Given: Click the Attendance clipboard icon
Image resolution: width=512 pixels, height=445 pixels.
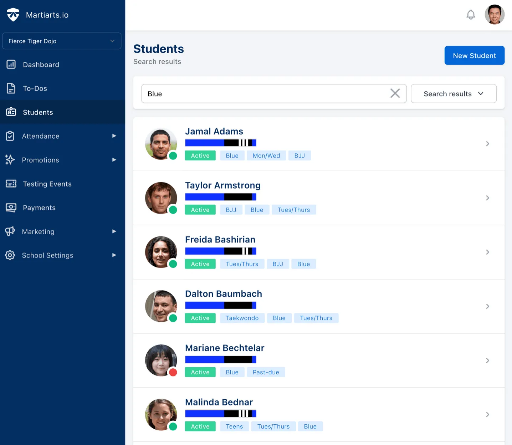Looking at the screenshot, I should tap(11, 136).
